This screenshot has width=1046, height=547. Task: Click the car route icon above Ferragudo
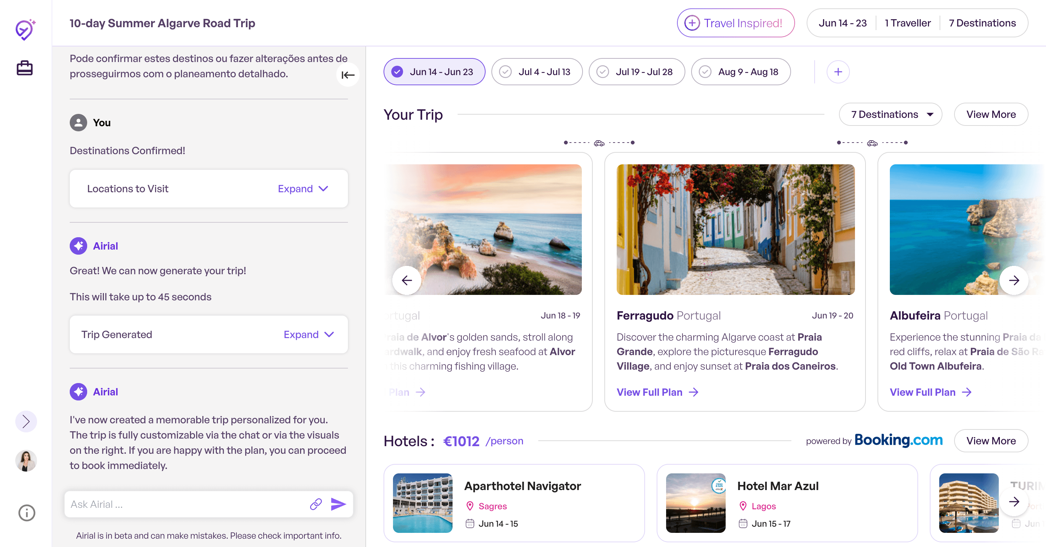[599, 143]
